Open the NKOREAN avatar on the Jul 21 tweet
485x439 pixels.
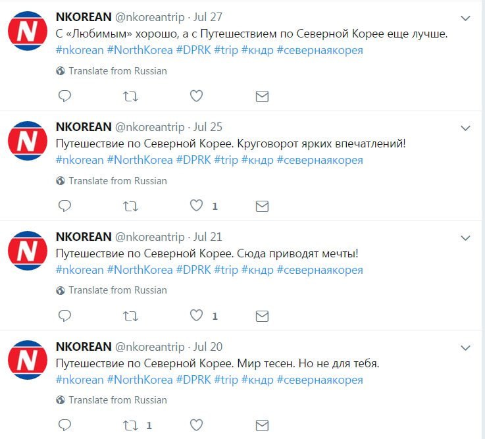(x=28, y=251)
